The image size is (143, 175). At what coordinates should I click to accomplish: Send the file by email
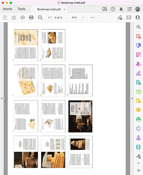click(x=129, y=17)
